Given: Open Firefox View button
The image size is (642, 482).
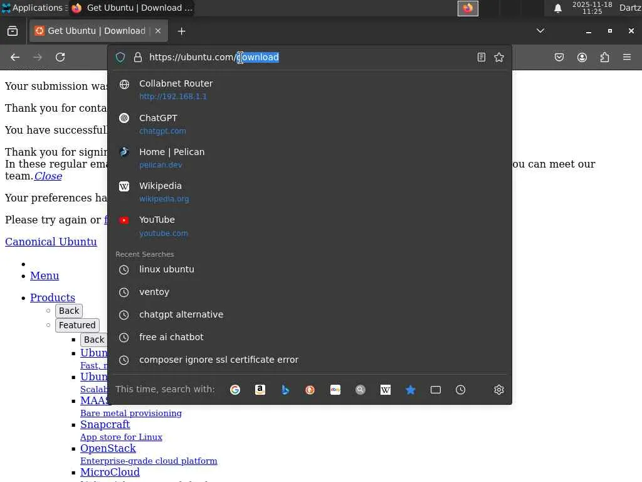Looking at the screenshot, I should coord(13,31).
